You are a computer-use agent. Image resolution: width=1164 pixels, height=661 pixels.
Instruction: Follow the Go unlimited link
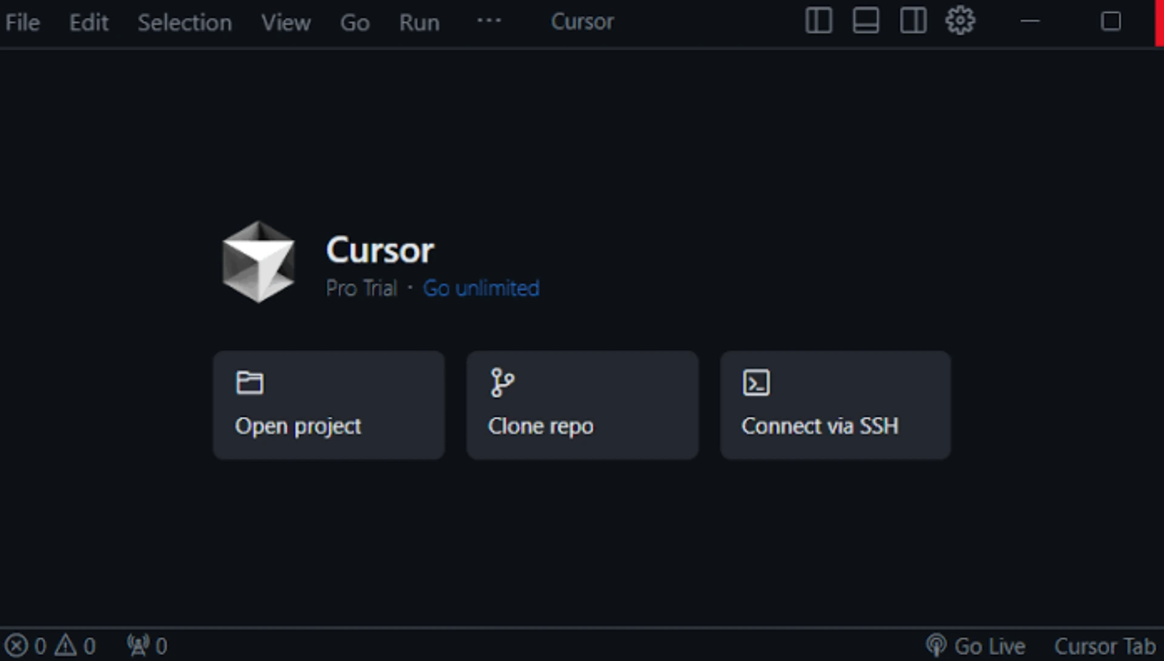tap(481, 288)
